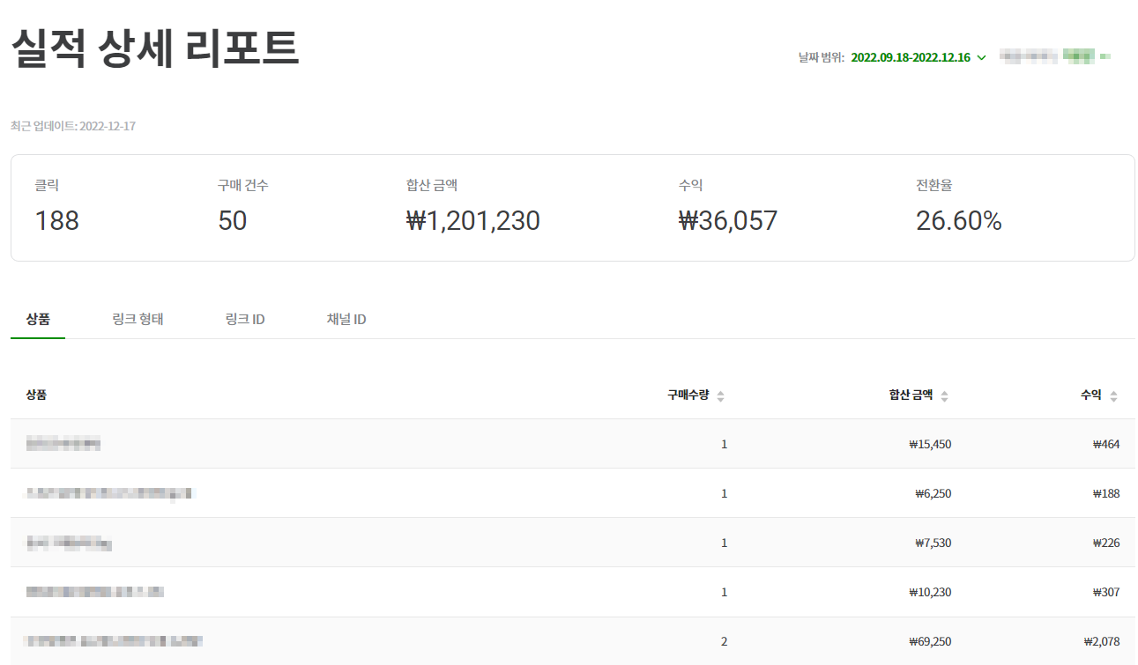Click the descending sort triangle on 수익
The height and width of the screenshot is (665, 1138).
[x=1113, y=399]
